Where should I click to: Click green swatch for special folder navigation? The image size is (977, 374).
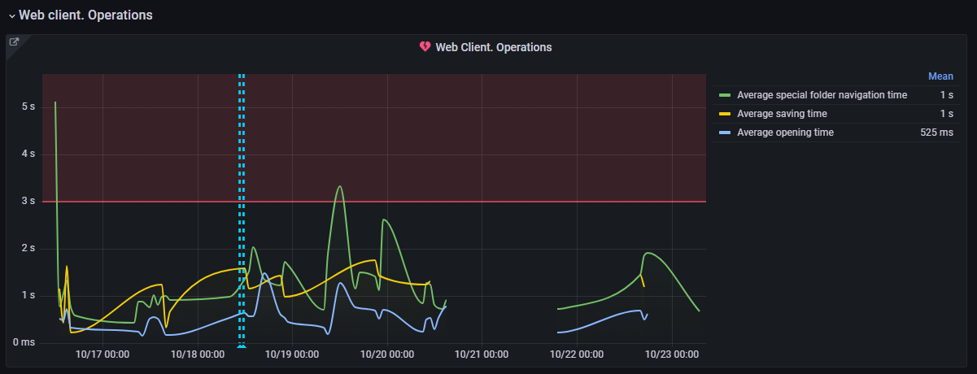725,95
